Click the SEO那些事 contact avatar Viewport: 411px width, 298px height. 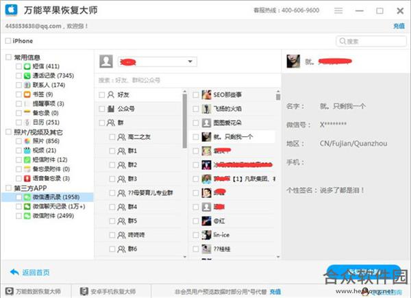[x=206, y=95]
